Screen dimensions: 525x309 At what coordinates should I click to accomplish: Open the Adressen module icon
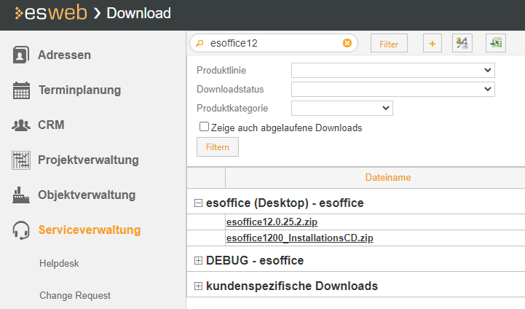pyautogui.click(x=21, y=55)
